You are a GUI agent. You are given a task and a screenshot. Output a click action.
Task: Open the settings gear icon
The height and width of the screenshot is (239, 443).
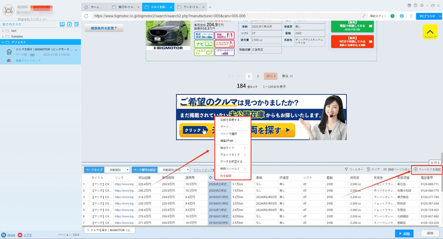[421, 6]
